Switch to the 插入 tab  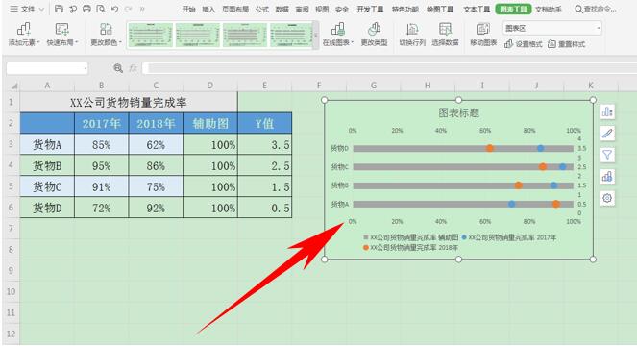[208, 9]
